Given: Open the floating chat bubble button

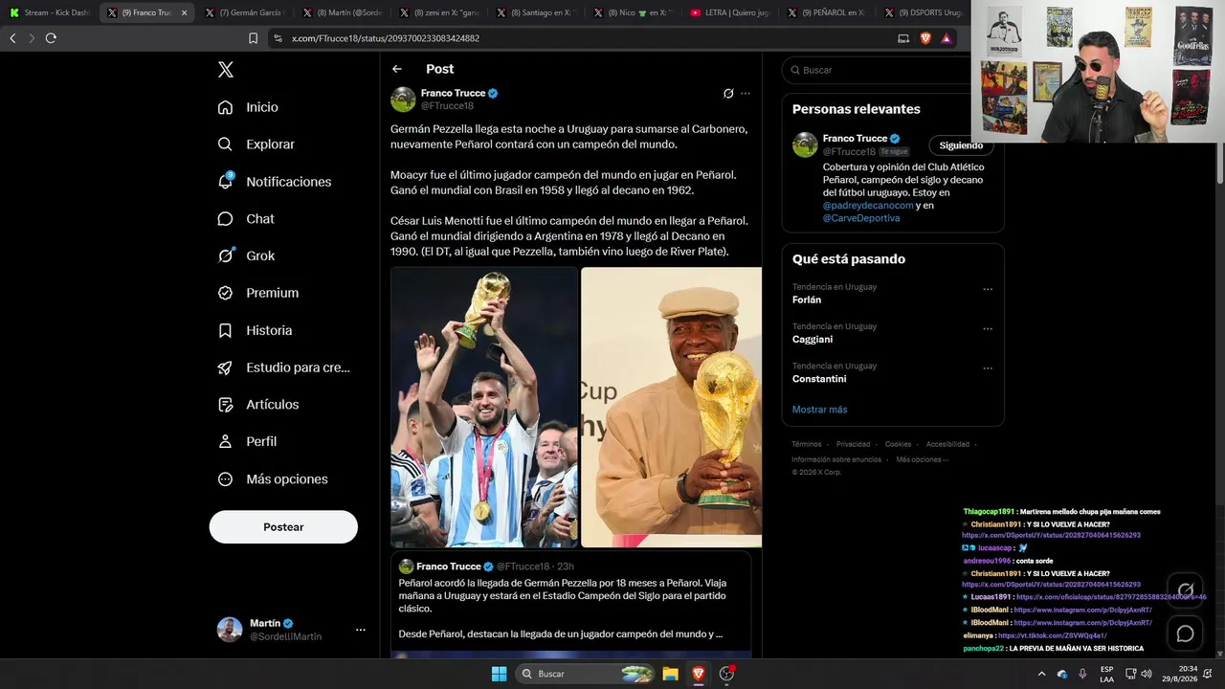Looking at the screenshot, I should coord(1185,633).
